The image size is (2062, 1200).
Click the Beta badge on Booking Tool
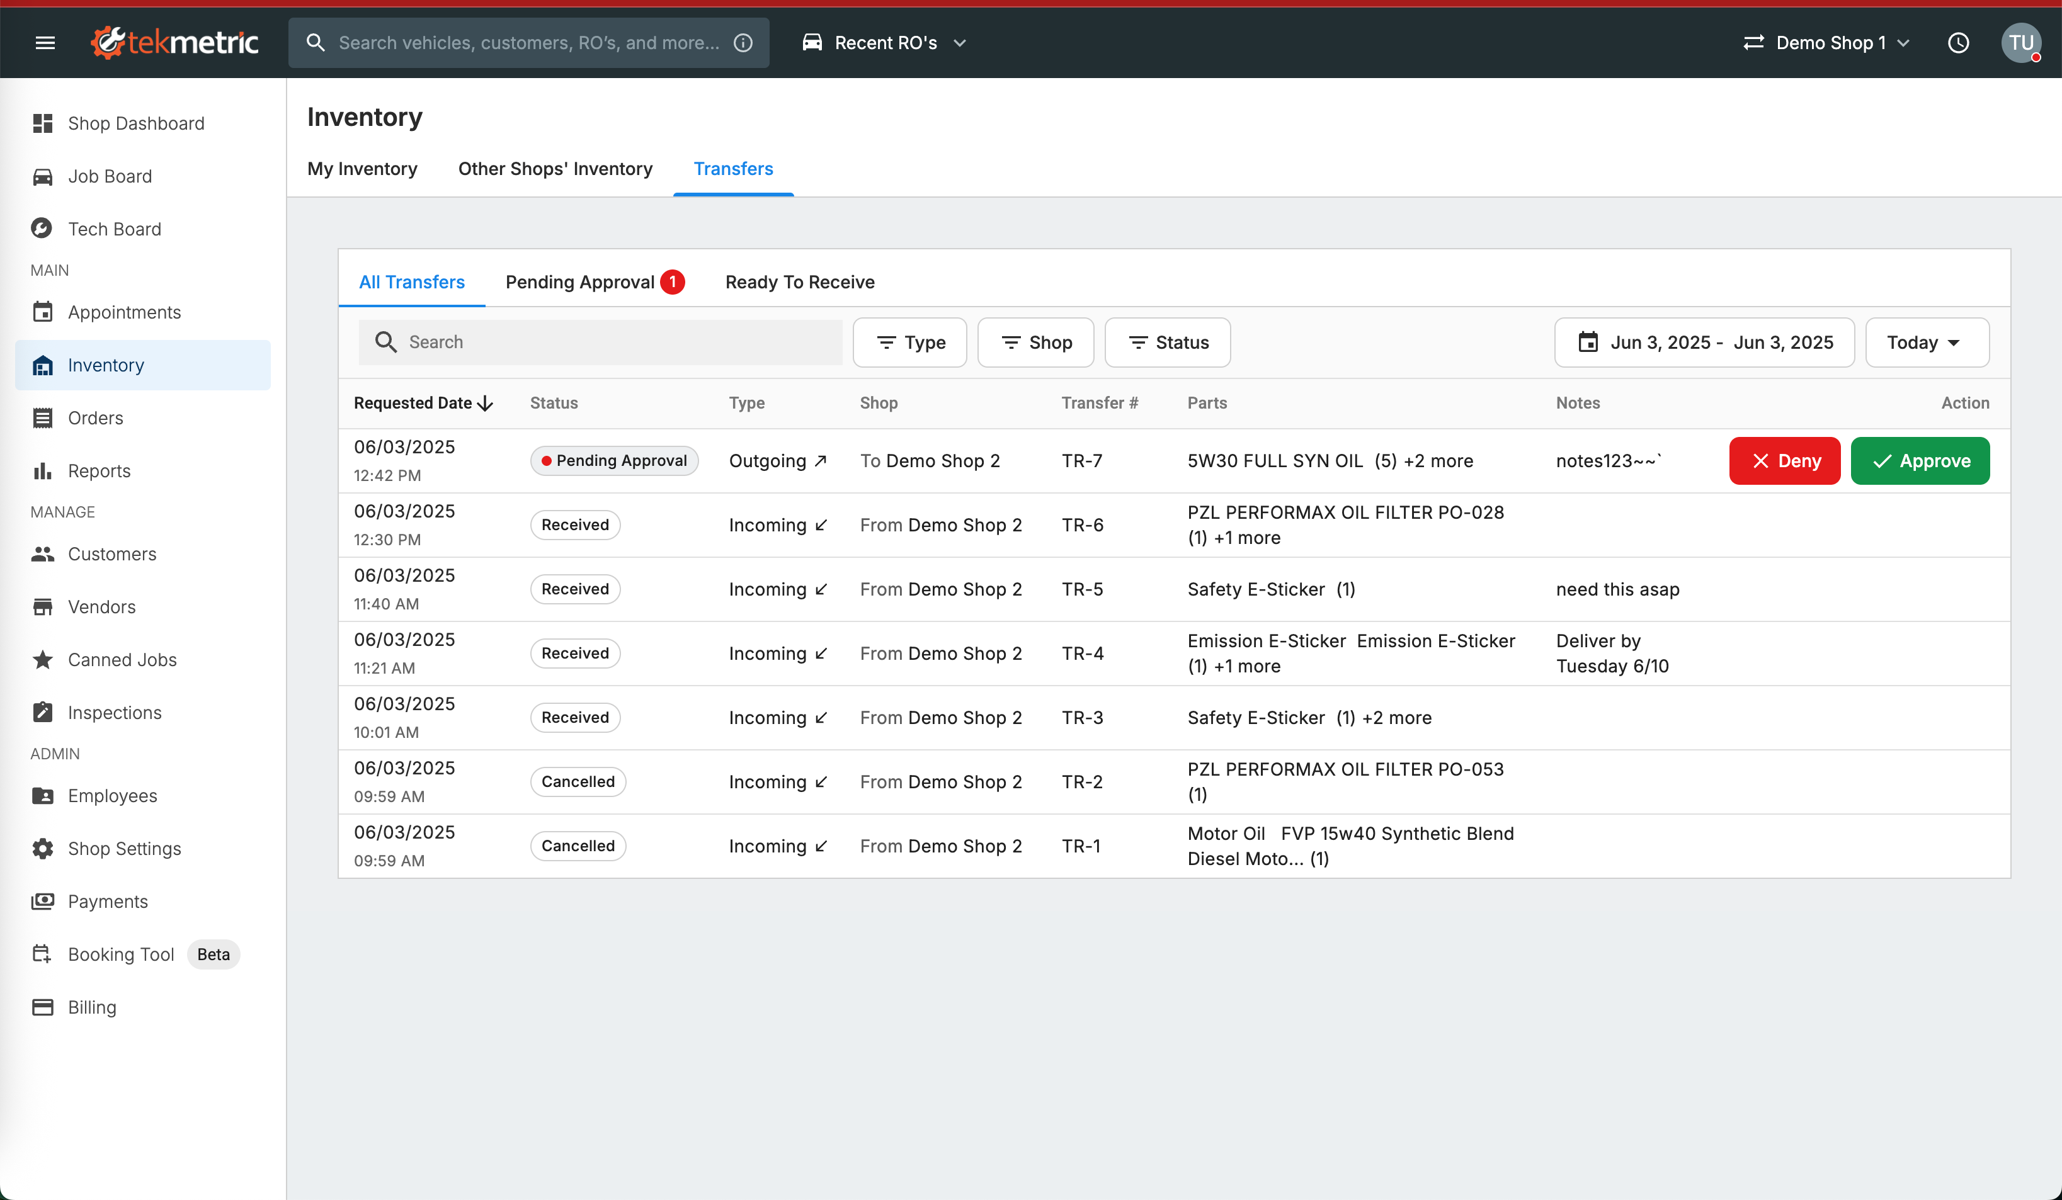214,954
